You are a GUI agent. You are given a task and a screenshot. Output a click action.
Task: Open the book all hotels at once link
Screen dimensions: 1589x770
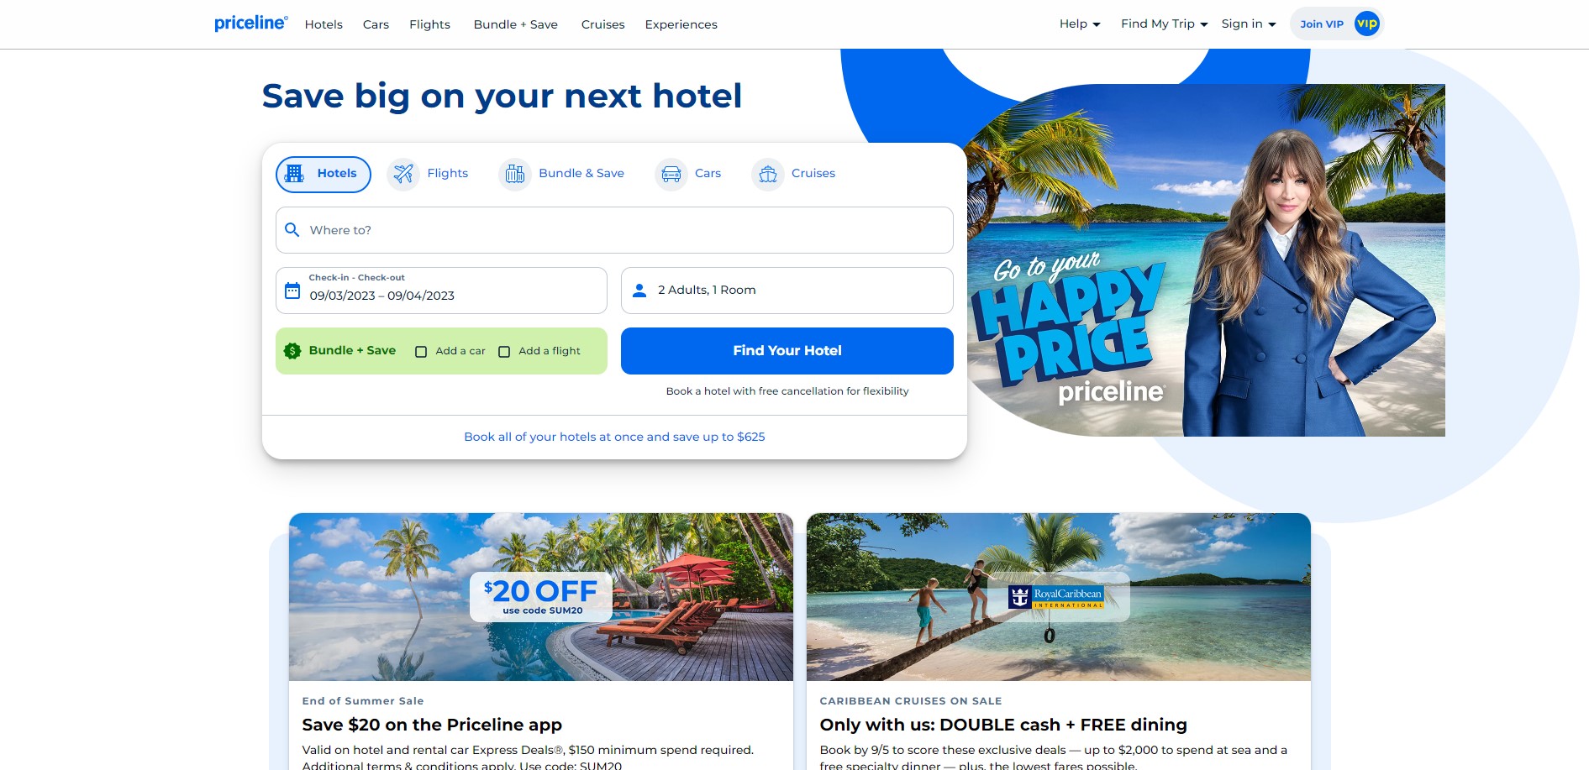614,437
